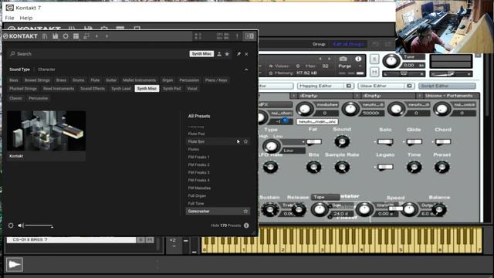
Task: Pin the preset browser panel
Action: coord(239,54)
